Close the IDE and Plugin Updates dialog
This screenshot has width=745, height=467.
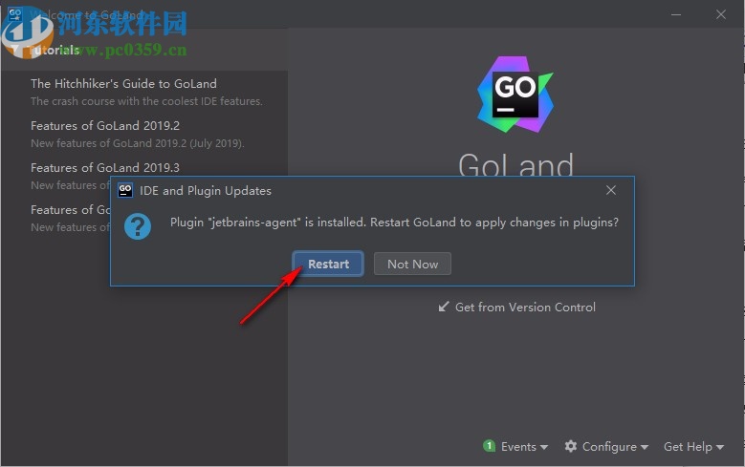(611, 190)
